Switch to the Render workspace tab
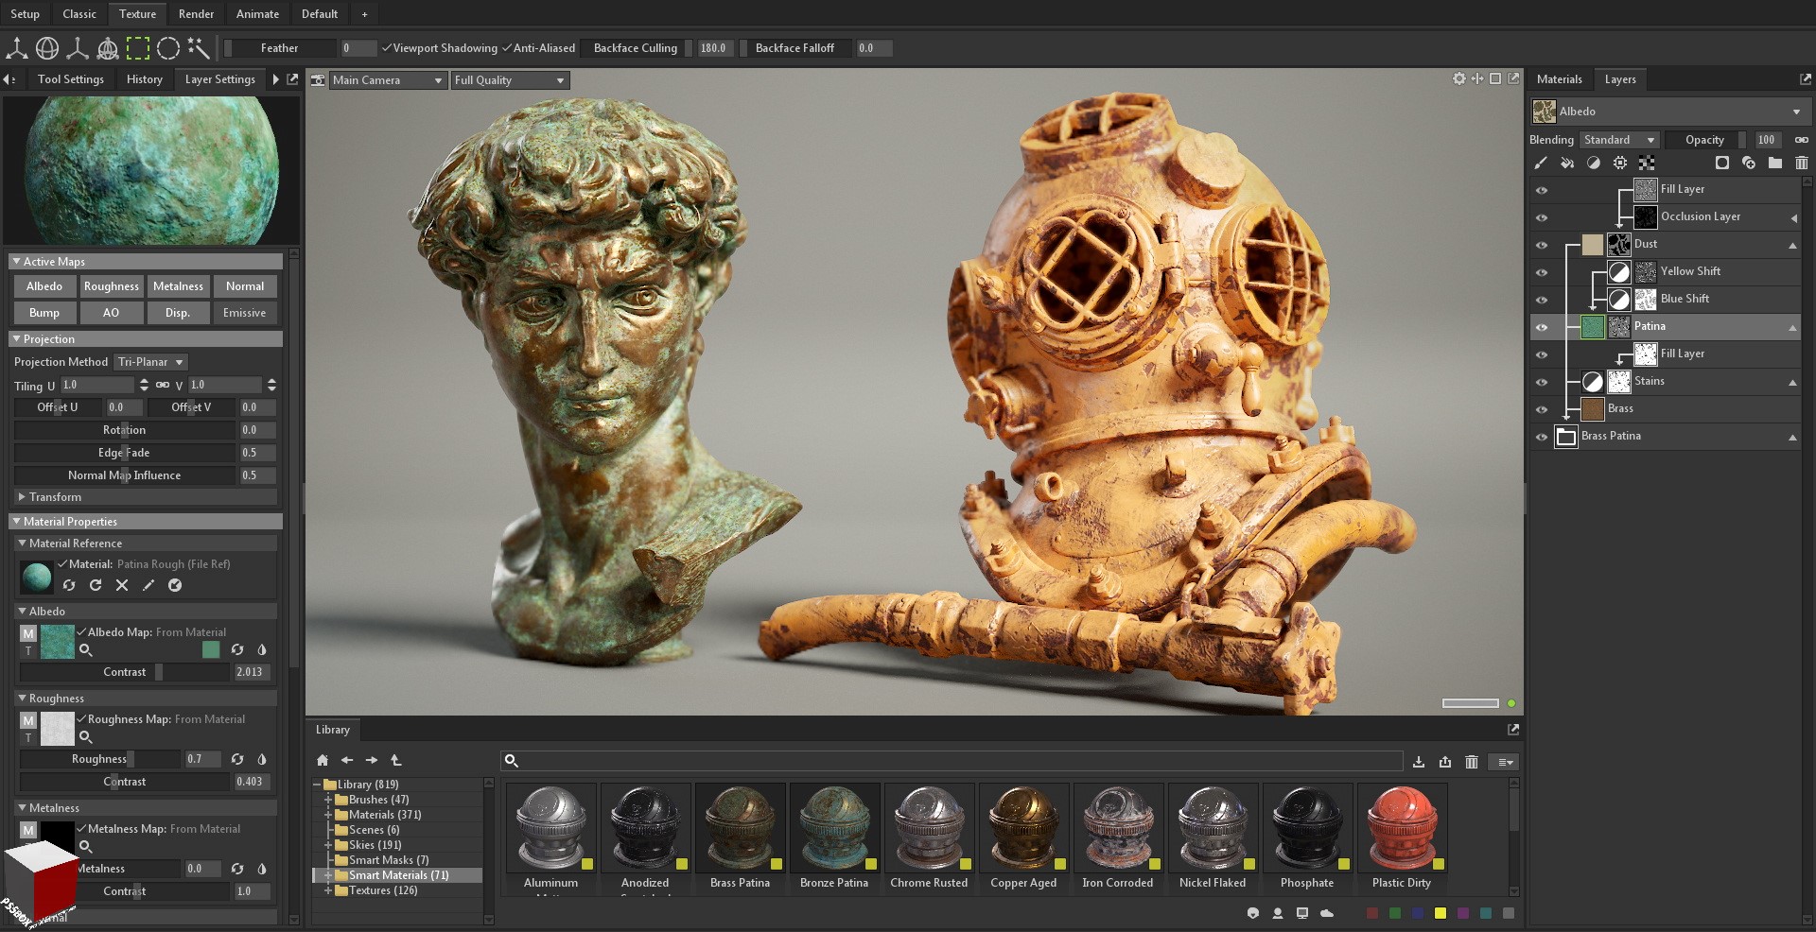Image resolution: width=1816 pixels, height=932 pixels. coord(196,13)
